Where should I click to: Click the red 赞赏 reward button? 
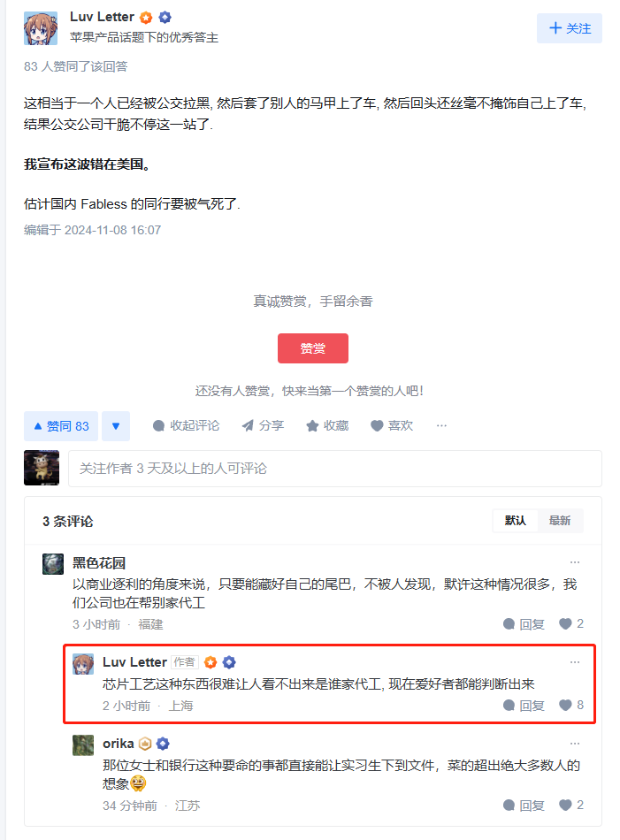(x=313, y=348)
